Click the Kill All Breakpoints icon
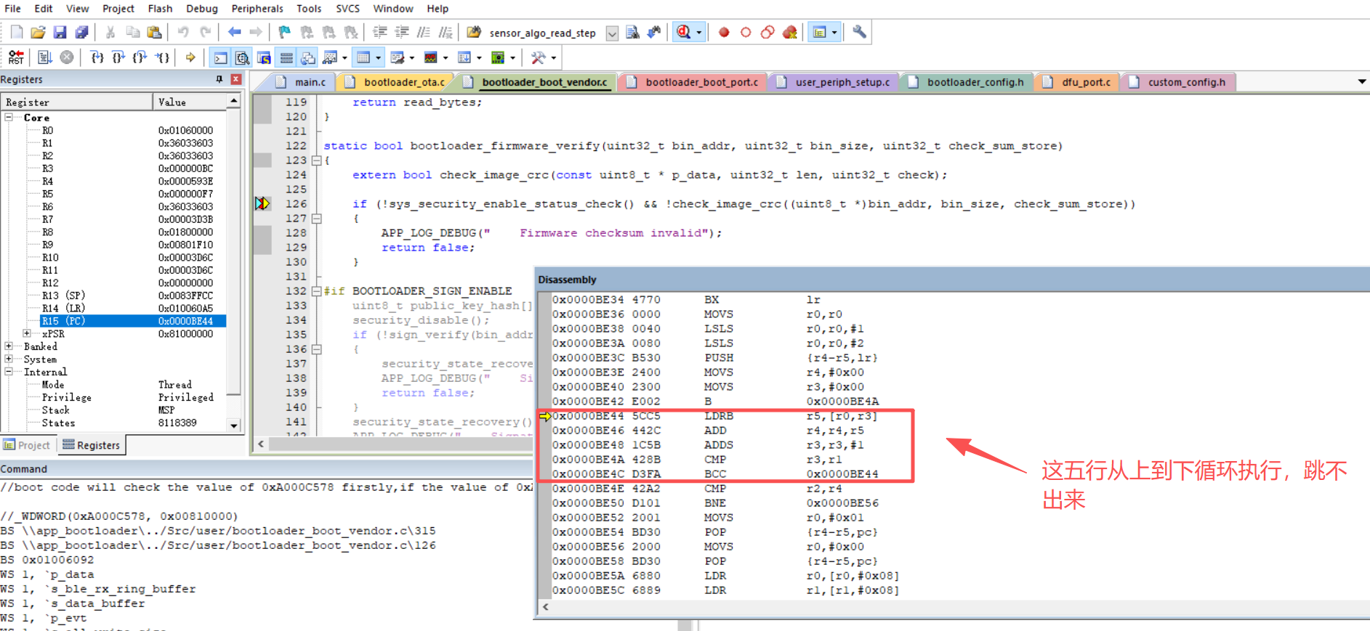Screen dimensions: 1370x631 789,33
